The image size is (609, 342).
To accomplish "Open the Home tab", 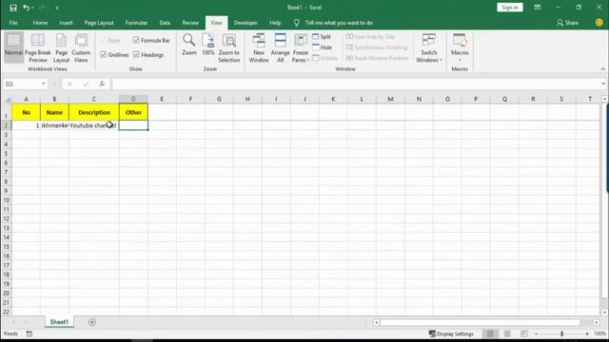I will point(40,23).
